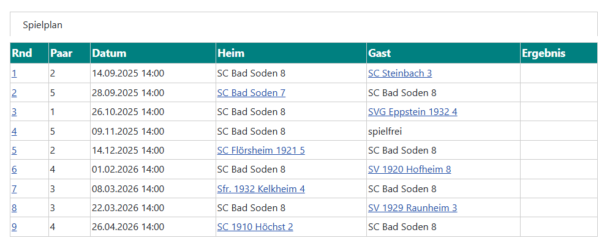Viewport: 607px width, 246px height.
Task: Open SC Flörsheim 1921 5 link
Action: tap(261, 150)
